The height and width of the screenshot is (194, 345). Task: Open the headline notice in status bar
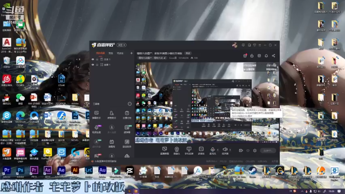pyautogui.click(x=104, y=161)
